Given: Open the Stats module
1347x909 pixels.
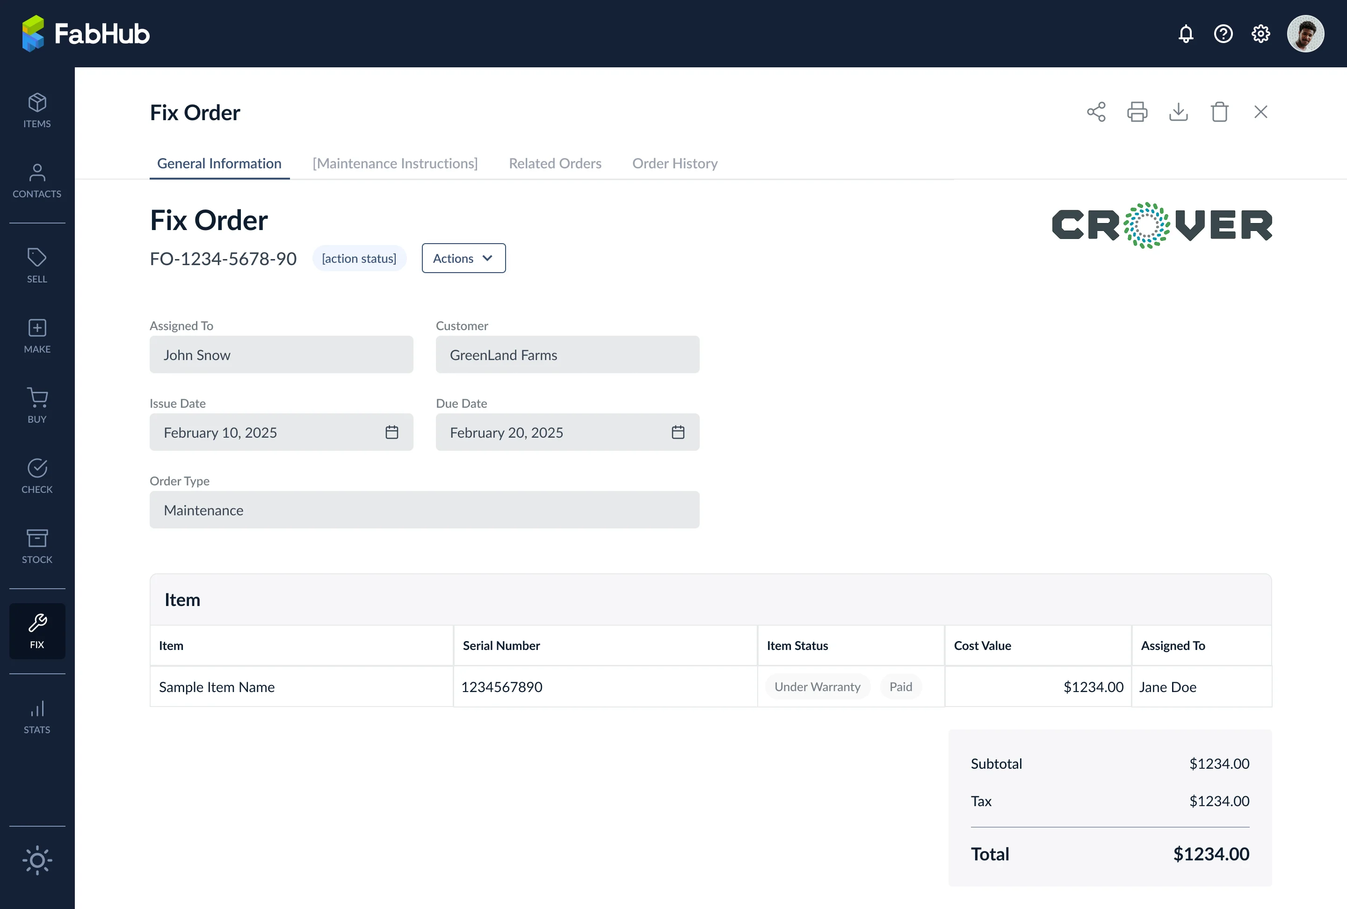Looking at the screenshot, I should point(37,717).
